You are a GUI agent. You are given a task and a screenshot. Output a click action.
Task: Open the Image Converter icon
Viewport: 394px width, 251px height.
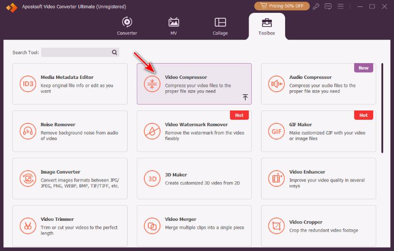[28, 179]
